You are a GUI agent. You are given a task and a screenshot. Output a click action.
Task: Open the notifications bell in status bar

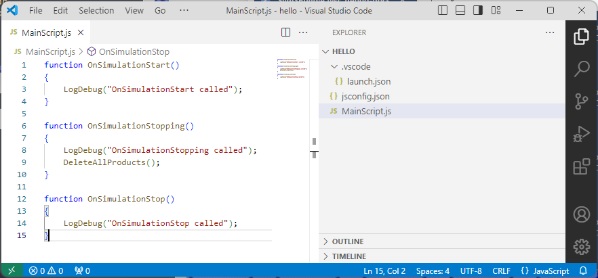(x=582, y=271)
